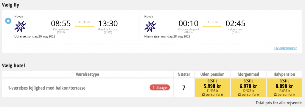Book Halvpension option for 8.098 kr
Viewport: 305px width, 107px height.
284,88
